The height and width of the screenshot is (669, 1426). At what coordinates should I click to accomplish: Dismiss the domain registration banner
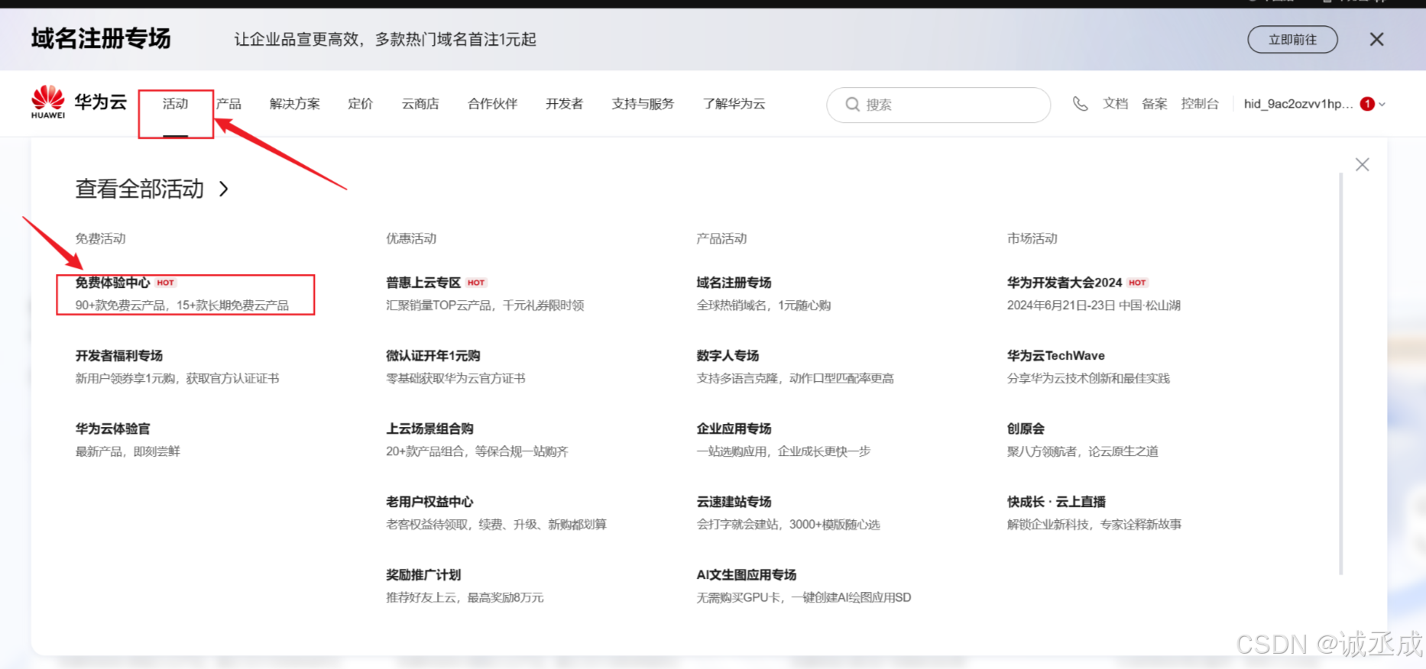click(1376, 40)
